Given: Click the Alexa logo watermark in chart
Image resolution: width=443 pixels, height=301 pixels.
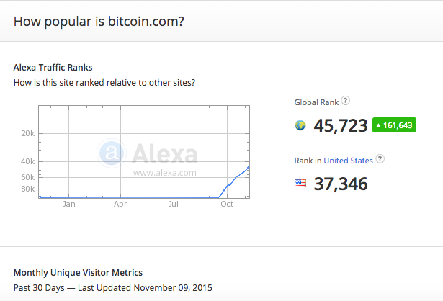Looking at the screenshot, I should tap(147, 153).
